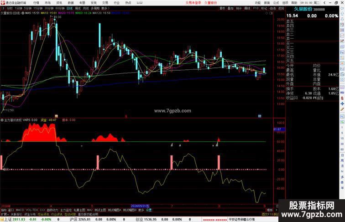Open the 功能 menu
Screen dimensions: 345x222
[258, 3]
